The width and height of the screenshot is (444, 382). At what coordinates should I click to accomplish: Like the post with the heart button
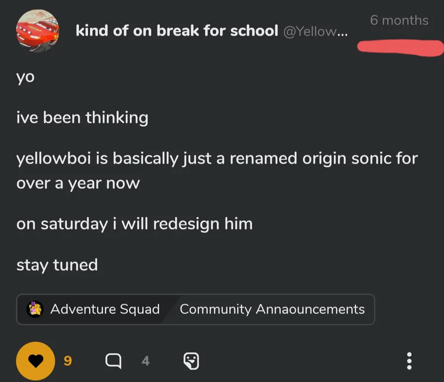[x=36, y=362]
